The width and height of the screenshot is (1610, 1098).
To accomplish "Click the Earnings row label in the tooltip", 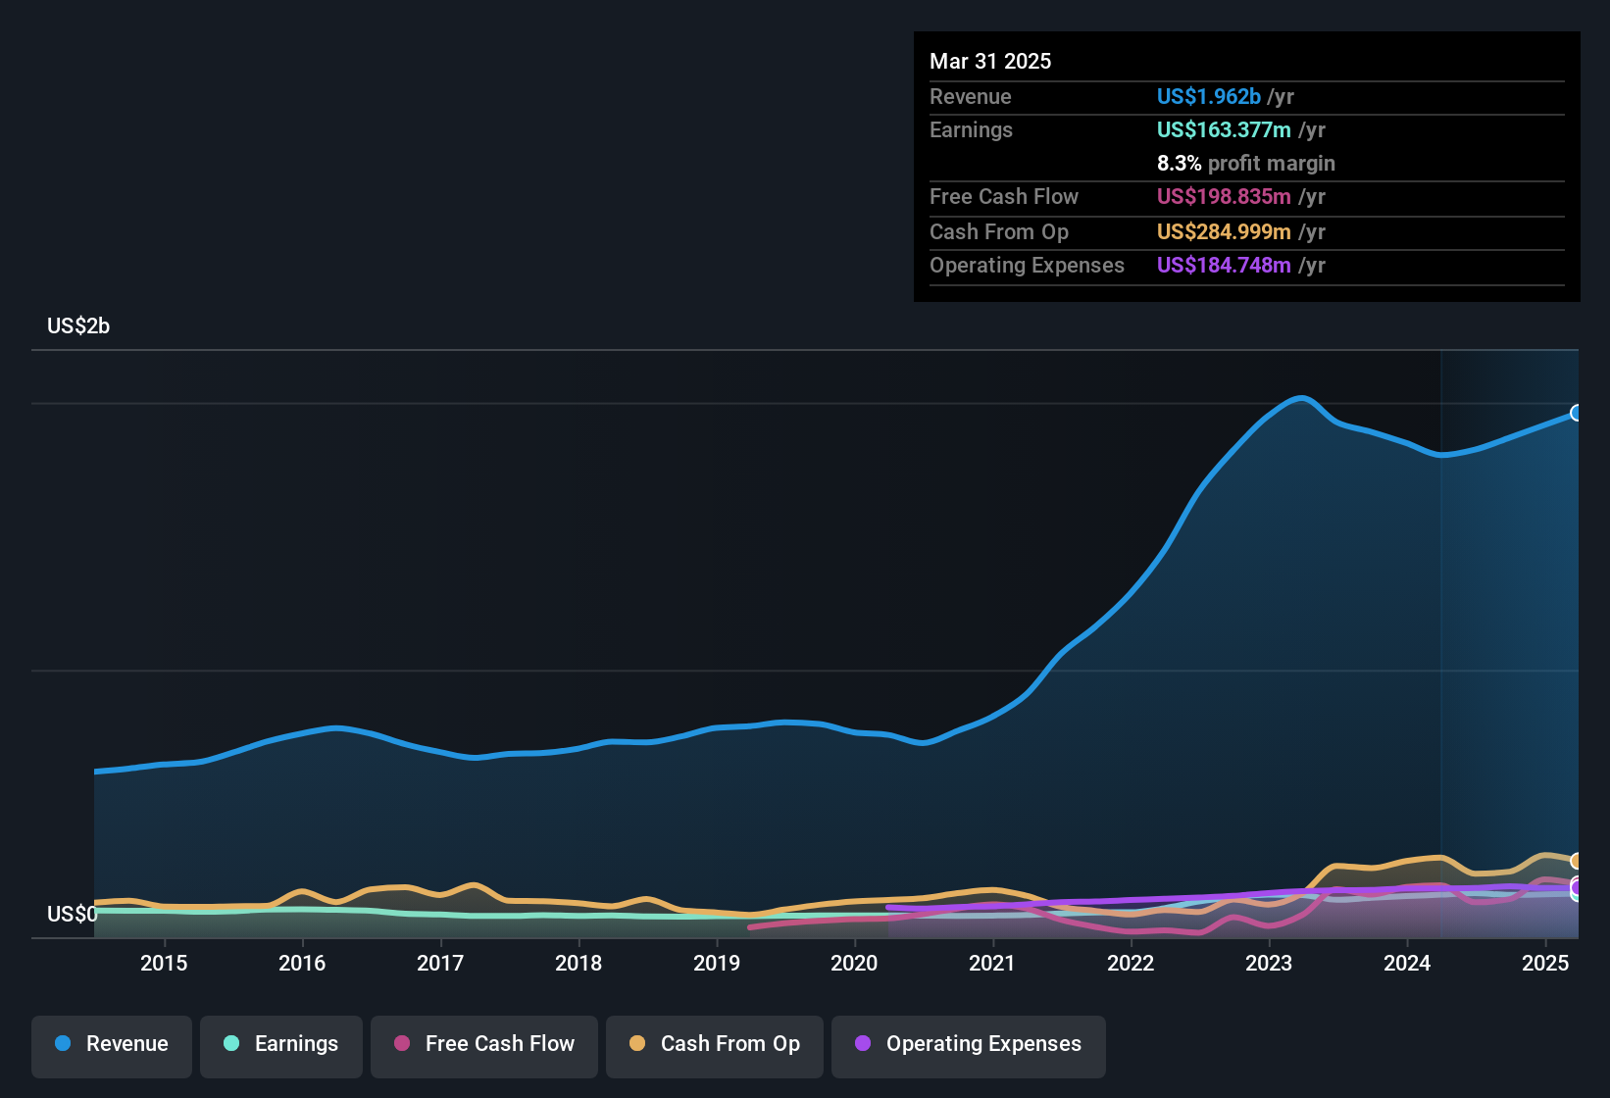I will (971, 130).
